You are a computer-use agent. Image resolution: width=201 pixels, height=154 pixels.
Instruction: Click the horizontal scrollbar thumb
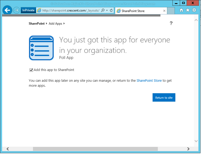(x=95, y=149)
